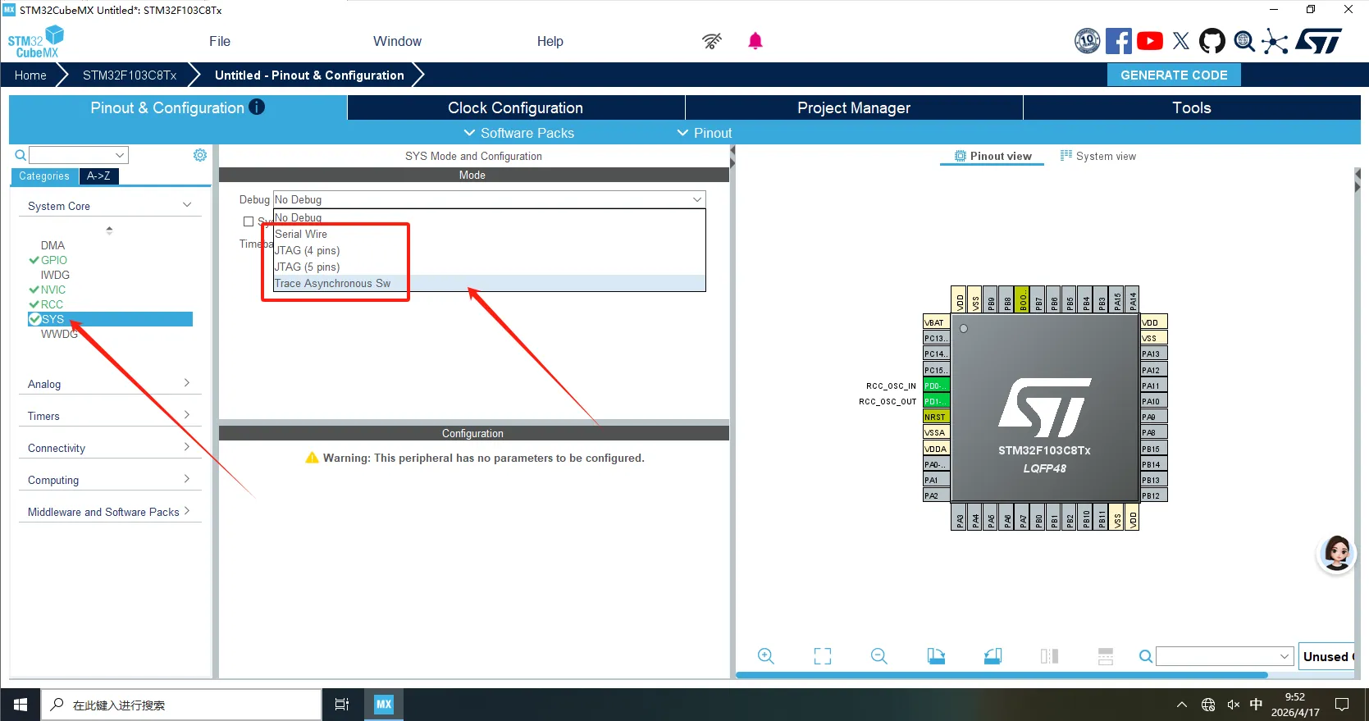This screenshot has height=721, width=1369.
Task: Click the red notification bell icon
Action: 755,41
